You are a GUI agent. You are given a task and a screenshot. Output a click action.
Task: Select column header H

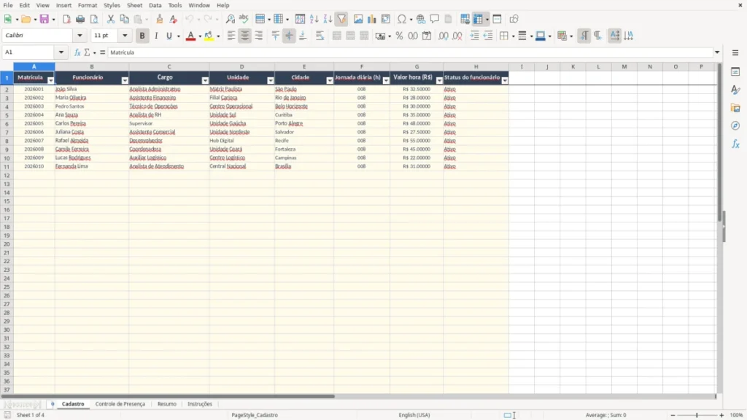coord(476,66)
